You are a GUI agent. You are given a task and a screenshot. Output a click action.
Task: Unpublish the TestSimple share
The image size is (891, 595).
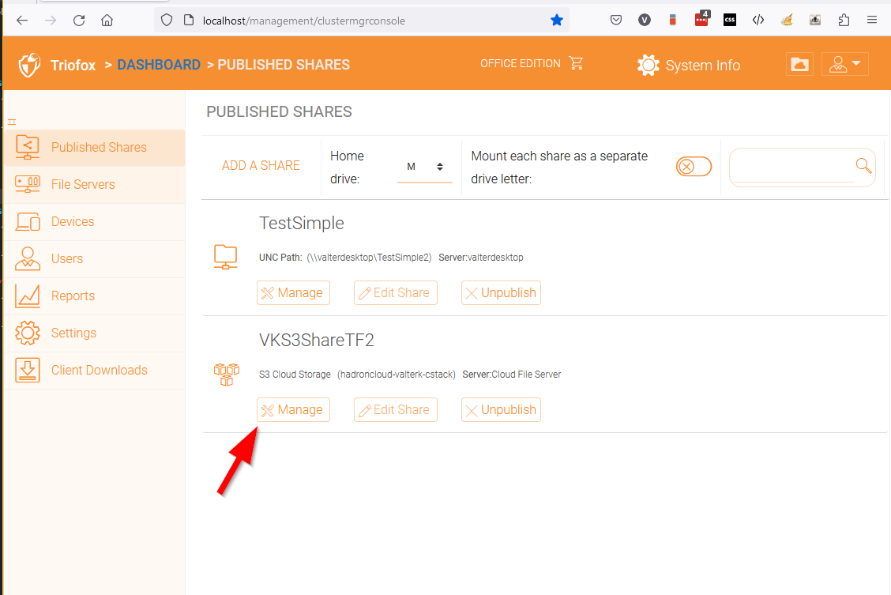501,292
